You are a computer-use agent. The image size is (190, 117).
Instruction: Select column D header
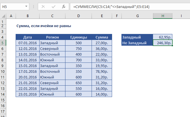[79, 16]
